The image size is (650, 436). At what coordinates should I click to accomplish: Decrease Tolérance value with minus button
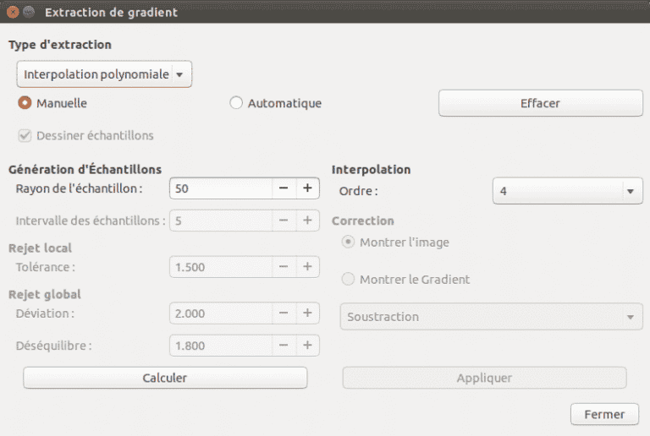click(x=284, y=267)
